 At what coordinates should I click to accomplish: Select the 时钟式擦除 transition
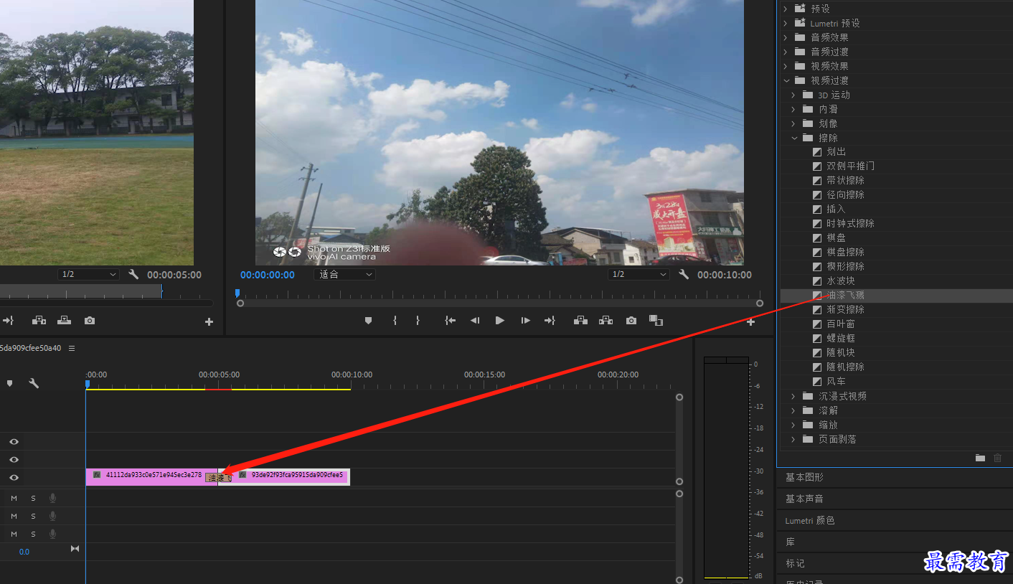click(850, 224)
